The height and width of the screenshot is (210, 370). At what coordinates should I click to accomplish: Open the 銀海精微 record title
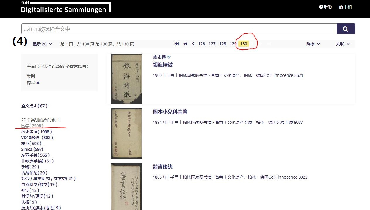click(163, 65)
